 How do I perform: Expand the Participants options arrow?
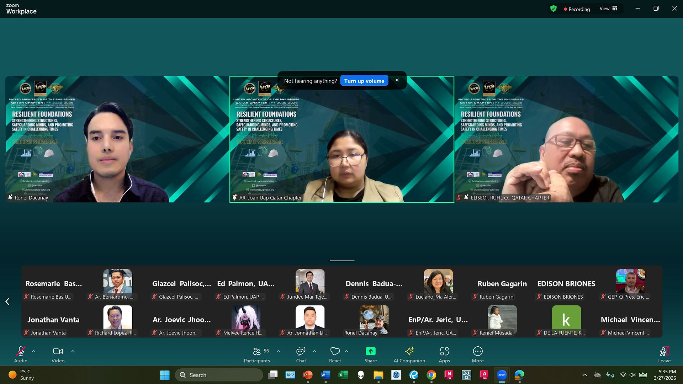278,351
